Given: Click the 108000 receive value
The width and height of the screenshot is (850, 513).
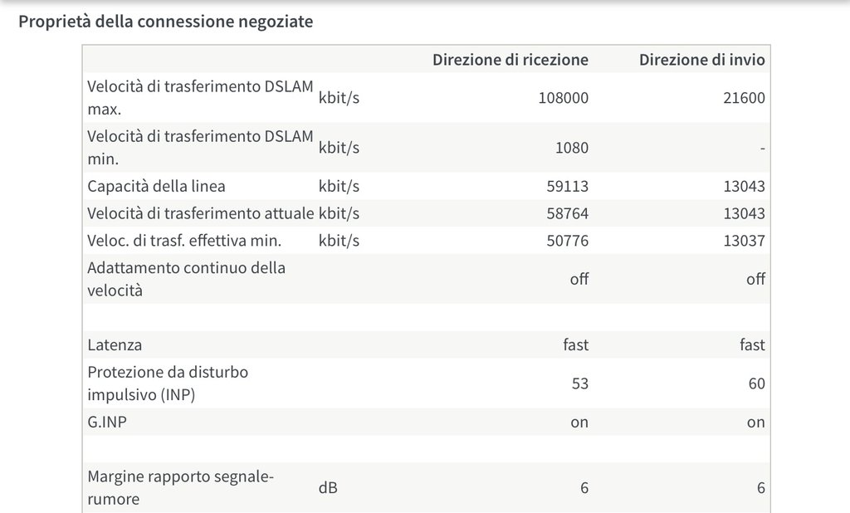Looking at the screenshot, I should pos(563,98).
